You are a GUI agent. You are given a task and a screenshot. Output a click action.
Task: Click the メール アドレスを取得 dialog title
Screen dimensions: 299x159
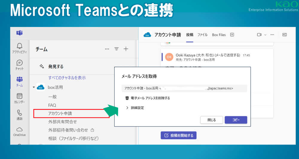point(139,76)
